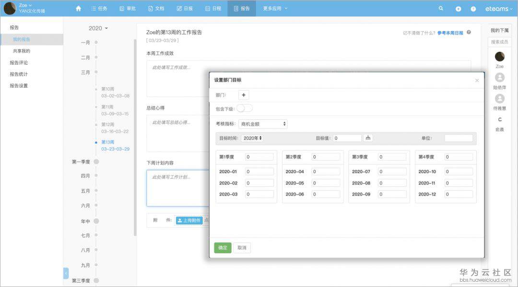
Task: Click the 第3季度 value field
Action: [392, 157]
